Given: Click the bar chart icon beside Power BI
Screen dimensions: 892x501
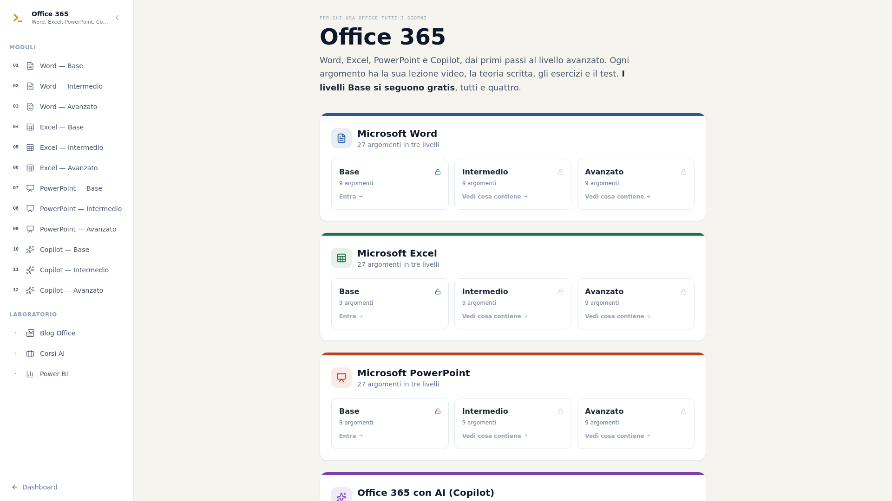Looking at the screenshot, I should click(x=30, y=374).
